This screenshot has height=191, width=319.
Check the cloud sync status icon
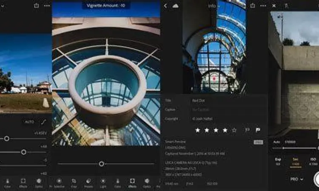click(x=175, y=6)
